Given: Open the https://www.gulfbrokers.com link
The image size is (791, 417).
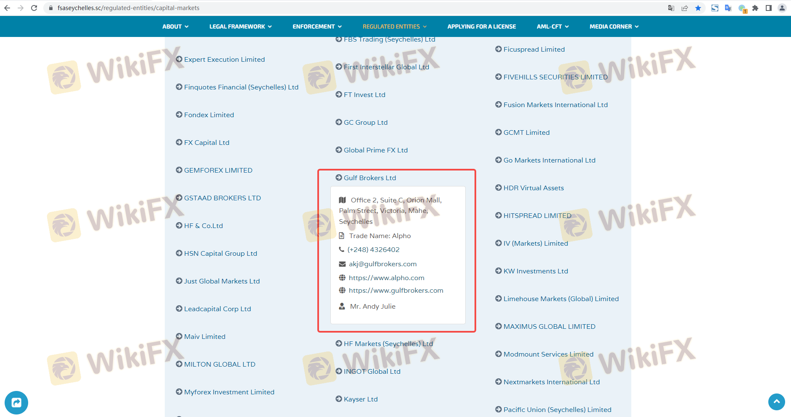Looking at the screenshot, I should pos(396,291).
